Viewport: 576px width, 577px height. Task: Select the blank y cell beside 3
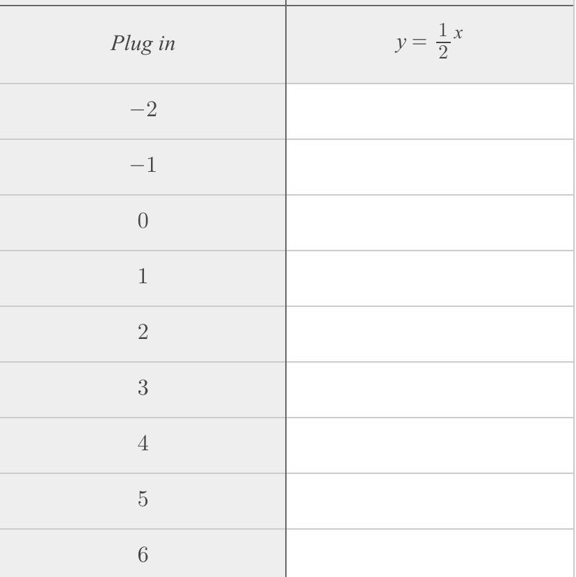pyautogui.click(x=430, y=390)
